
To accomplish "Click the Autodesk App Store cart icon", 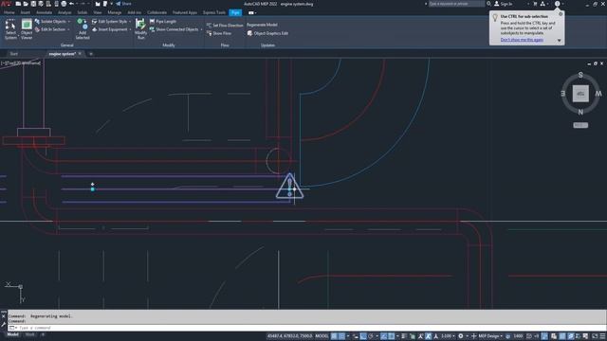I will pyautogui.click(x=535, y=4).
